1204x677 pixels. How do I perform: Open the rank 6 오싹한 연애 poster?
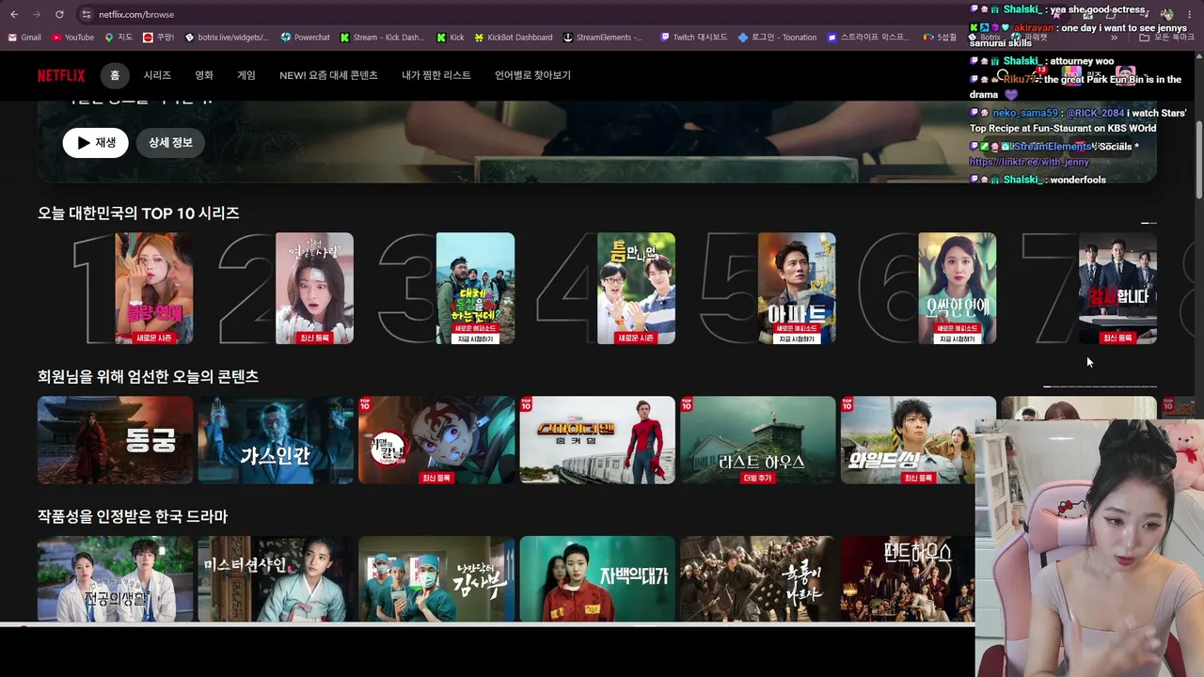pos(957,289)
